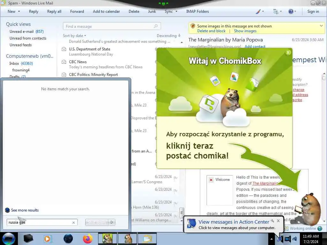Viewport: 327px width, 245px height.
Task: Show hidden system tray icons
Action: (x=271, y=239)
